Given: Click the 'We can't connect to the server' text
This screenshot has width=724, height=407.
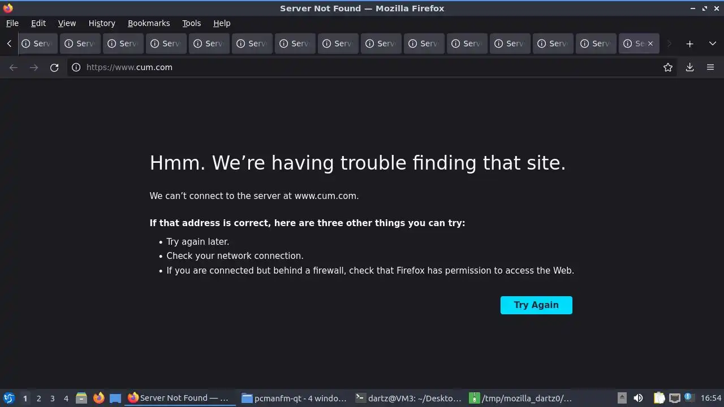Looking at the screenshot, I should 254,196.
